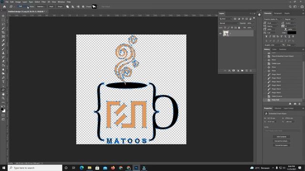
Task: Toggle lock transparent pixels in Layers panel
Action: [x=225, y=28]
